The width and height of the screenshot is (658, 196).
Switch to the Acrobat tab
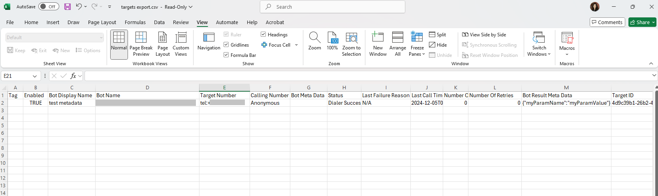coord(275,23)
